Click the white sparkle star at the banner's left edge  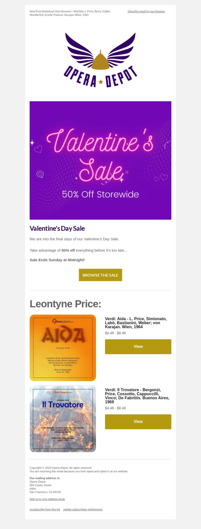(x=32, y=143)
